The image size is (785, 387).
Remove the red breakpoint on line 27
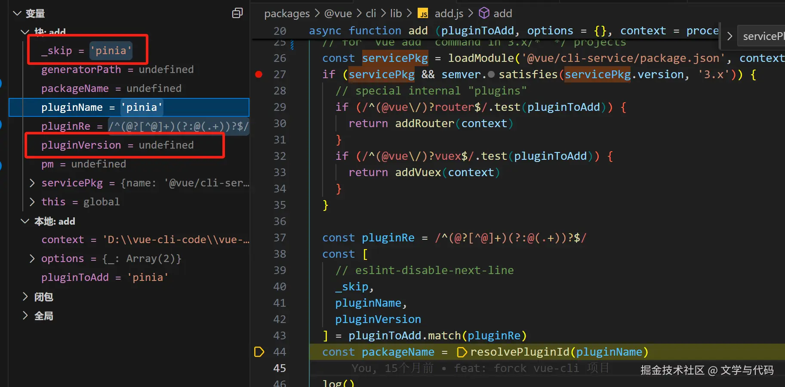click(259, 74)
